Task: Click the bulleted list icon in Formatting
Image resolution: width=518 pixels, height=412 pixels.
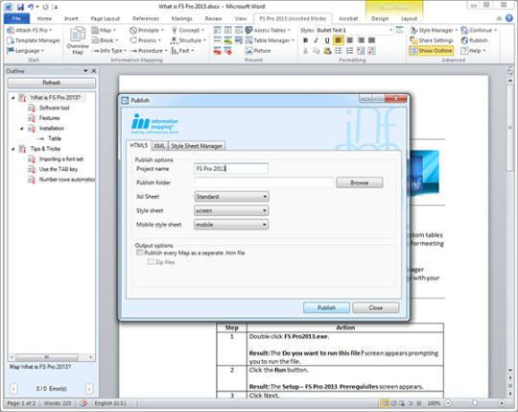Action: click(339, 51)
